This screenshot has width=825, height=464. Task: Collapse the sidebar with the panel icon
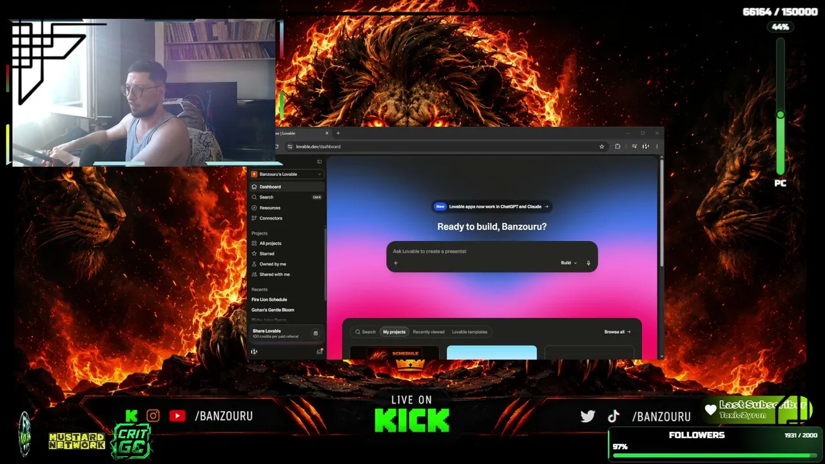click(x=319, y=162)
